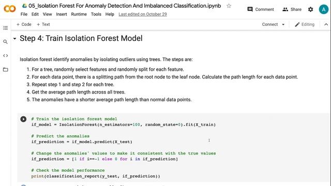Open the View menu
This screenshot has width=331, height=186.
[47, 14]
